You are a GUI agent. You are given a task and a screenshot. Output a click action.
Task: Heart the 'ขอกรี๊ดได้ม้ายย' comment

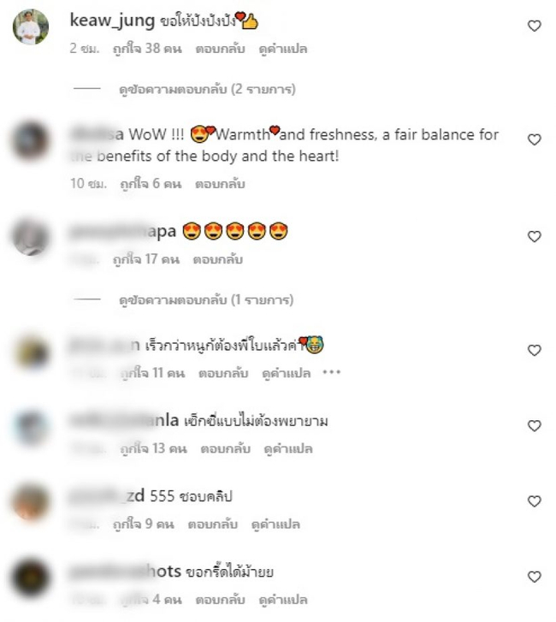535,577
